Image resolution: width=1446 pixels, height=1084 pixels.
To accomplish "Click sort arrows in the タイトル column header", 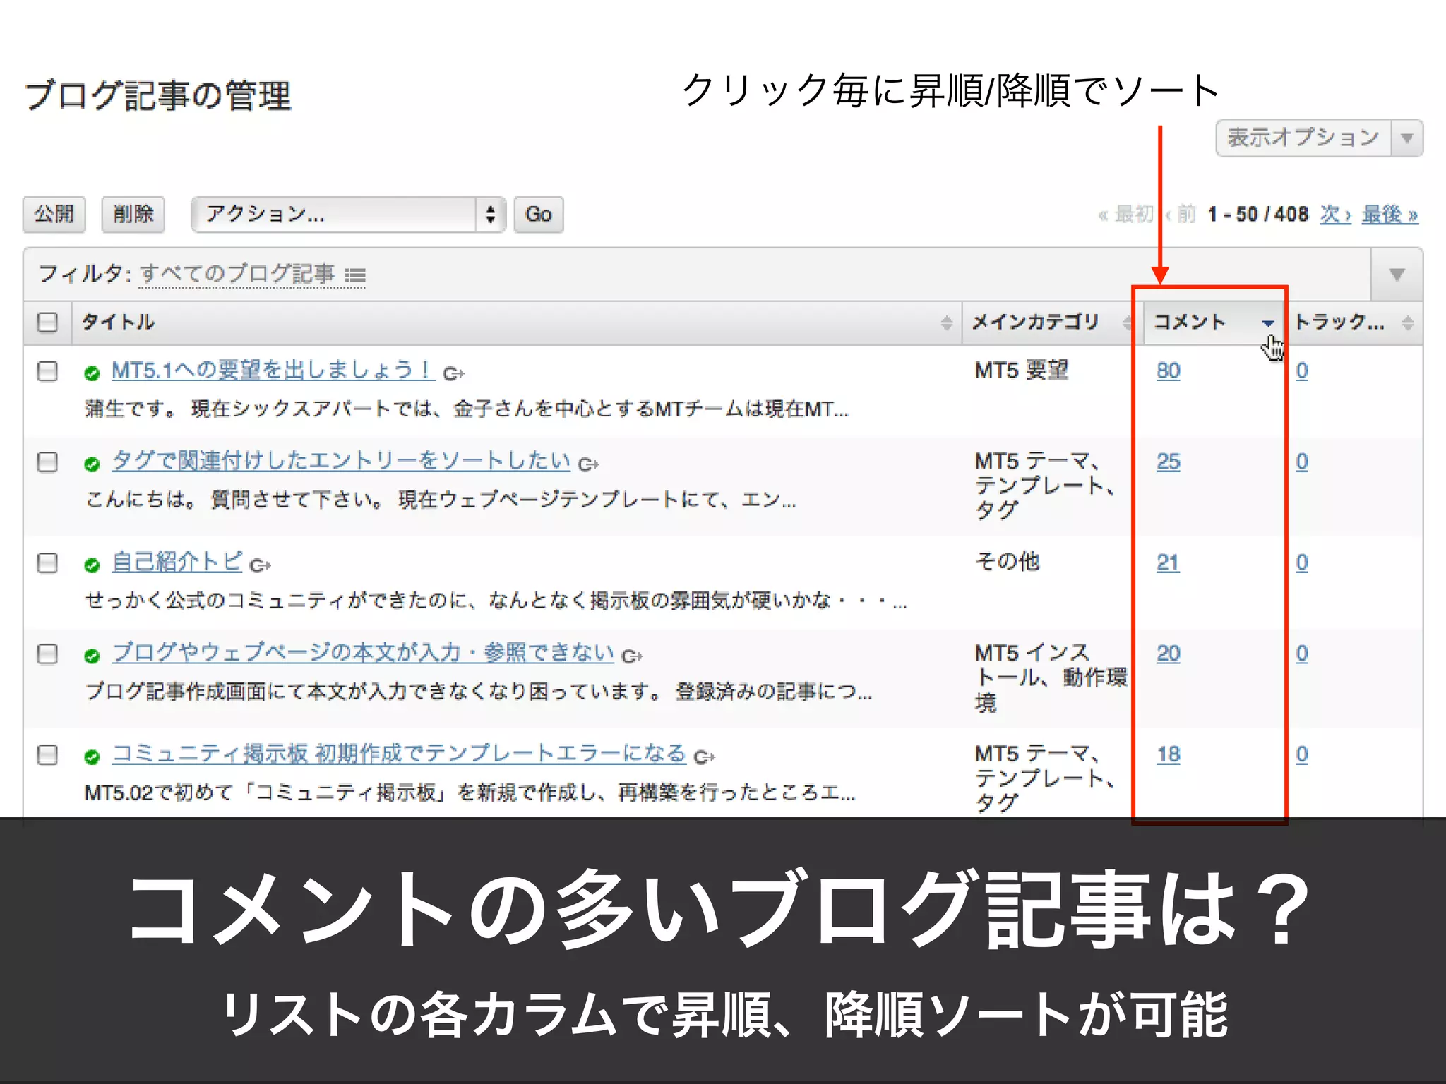I will pos(946,323).
